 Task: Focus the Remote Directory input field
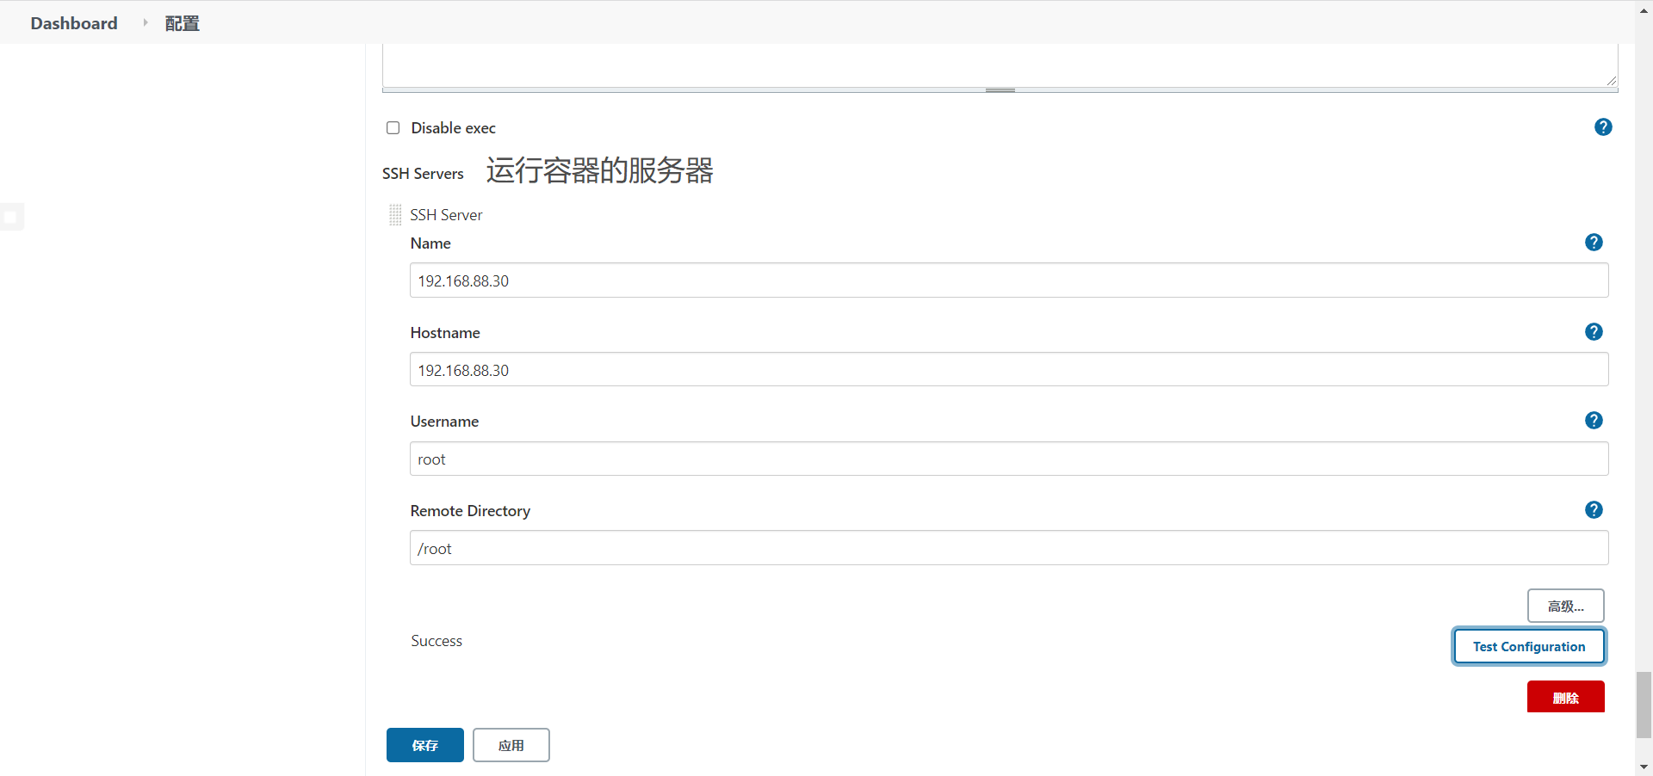click(1009, 548)
